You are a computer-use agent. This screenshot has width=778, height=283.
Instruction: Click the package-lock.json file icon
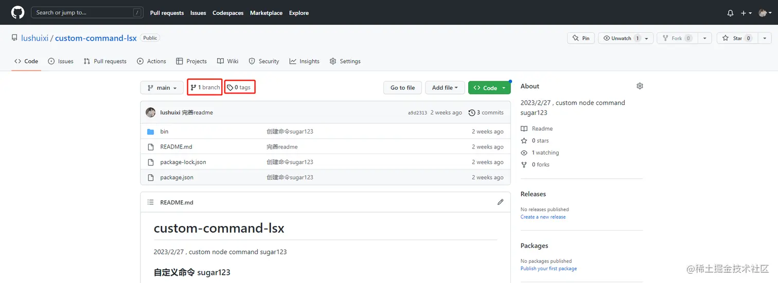coord(151,162)
